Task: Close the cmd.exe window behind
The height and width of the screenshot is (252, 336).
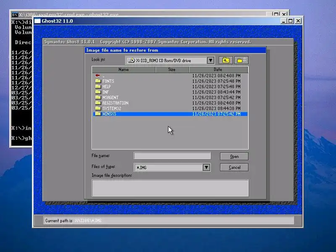Action: click(284, 14)
